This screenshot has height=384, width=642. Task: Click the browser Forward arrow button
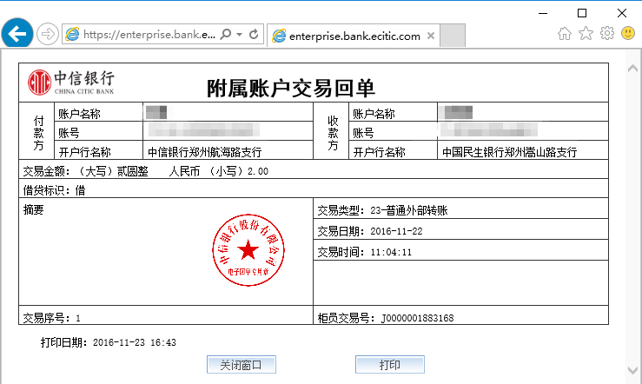click(x=47, y=35)
